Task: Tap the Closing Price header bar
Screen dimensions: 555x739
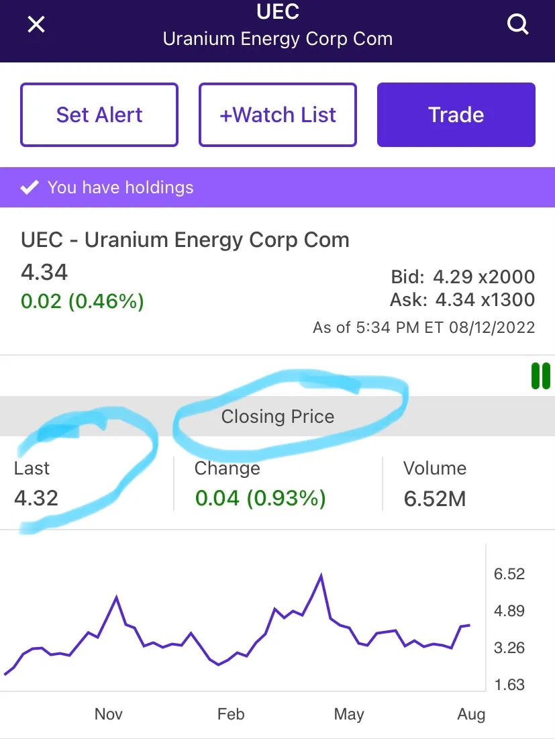Action: pyautogui.click(x=278, y=416)
